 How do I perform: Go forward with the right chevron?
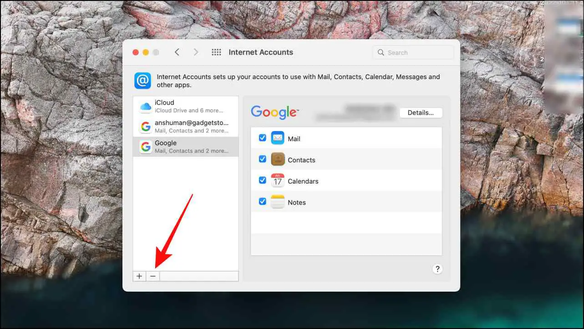(x=196, y=52)
